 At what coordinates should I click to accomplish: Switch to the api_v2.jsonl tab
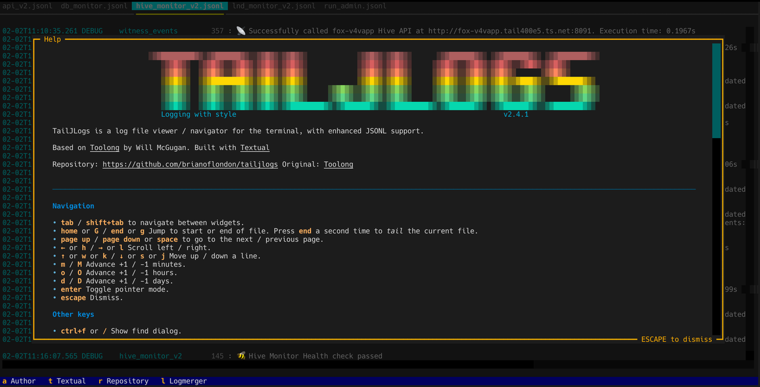26,6
